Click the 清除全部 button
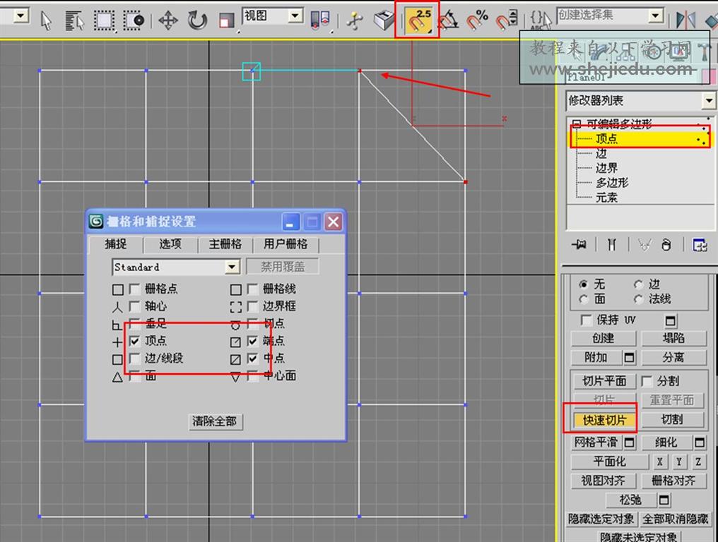Viewport: 718px width, 542px height. tap(216, 422)
